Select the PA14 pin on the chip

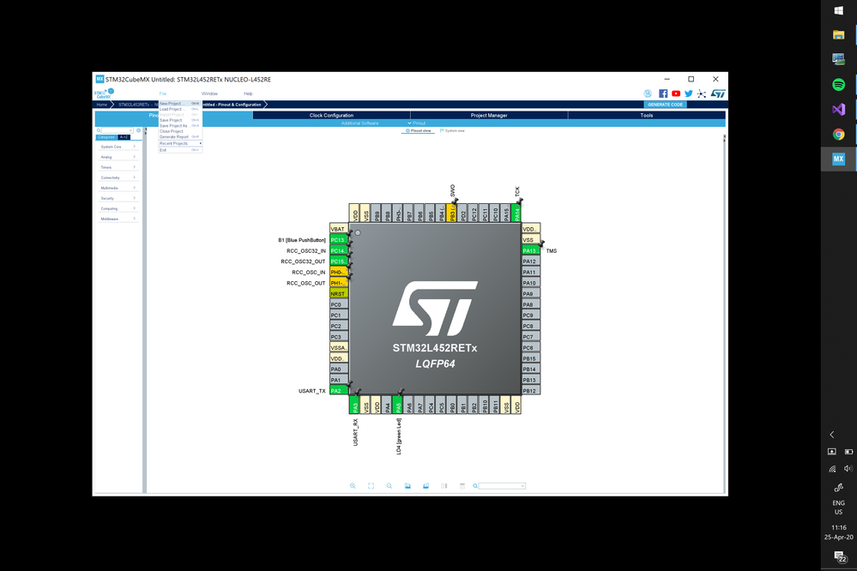point(516,213)
